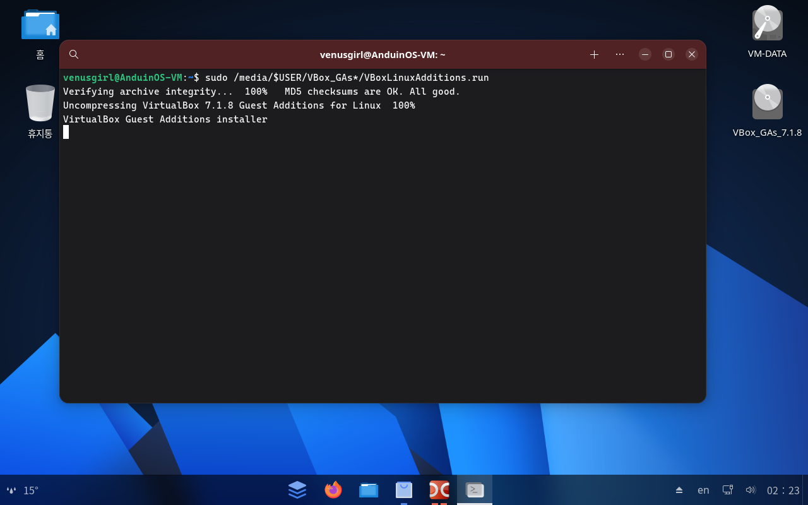
Task: Add a new terminal tab
Action: pos(594,54)
